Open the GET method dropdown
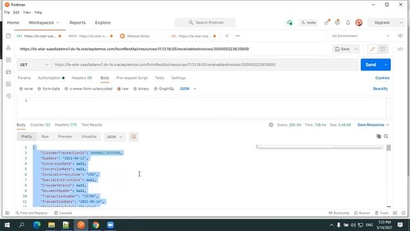Image resolution: width=410 pixels, height=231 pixels. coord(34,65)
